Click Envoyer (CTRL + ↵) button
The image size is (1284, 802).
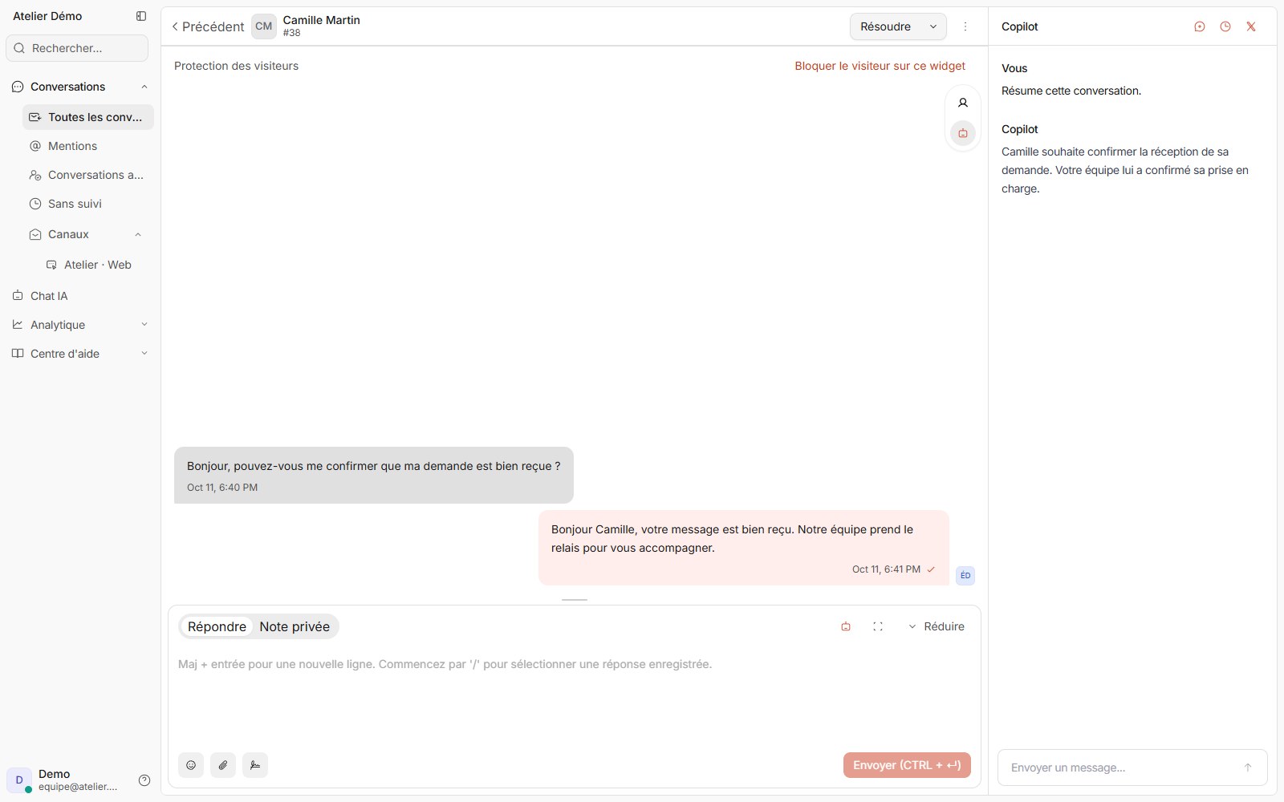pyautogui.click(x=907, y=765)
